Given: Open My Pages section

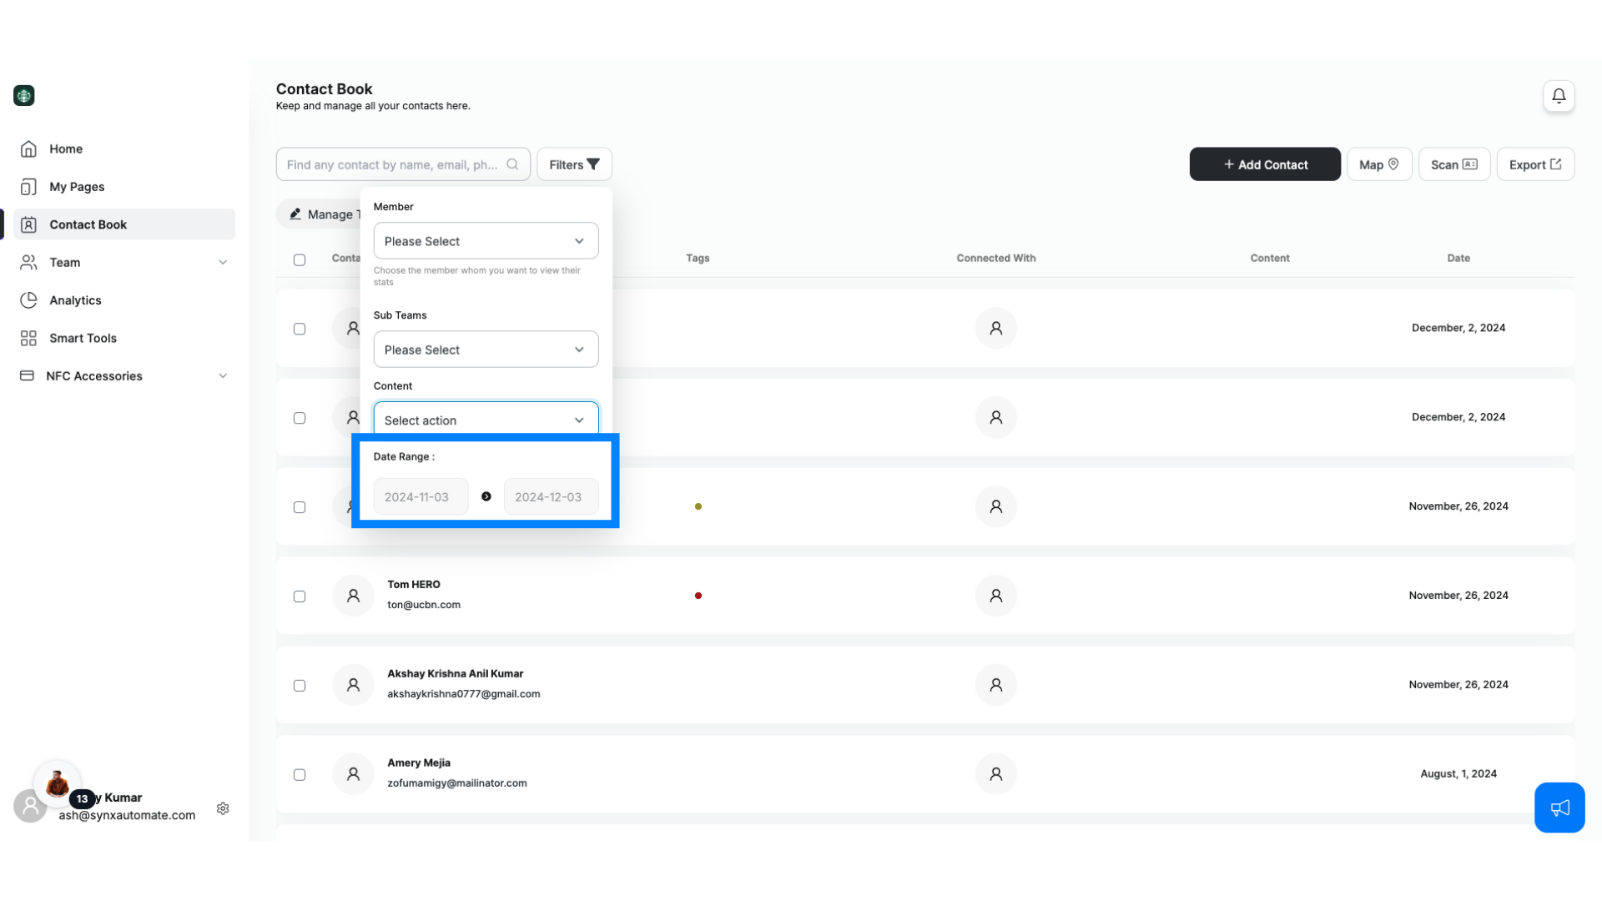Looking at the screenshot, I should tap(123, 187).
